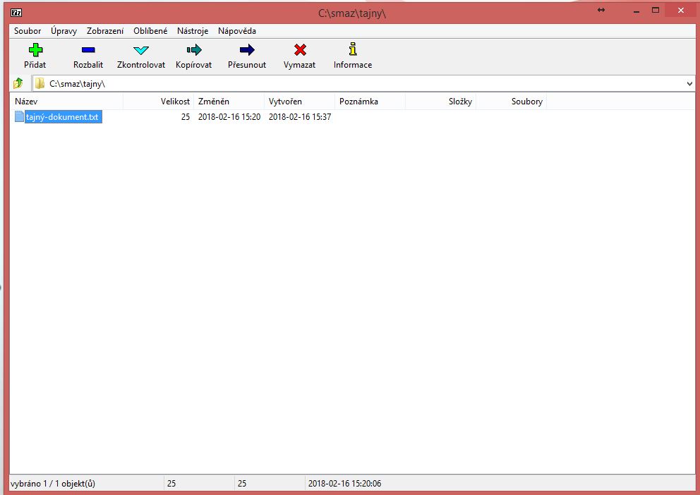Click the address bar path field
Image resolution: width=700 pixels, height=495 pixels.
point(353,84)
